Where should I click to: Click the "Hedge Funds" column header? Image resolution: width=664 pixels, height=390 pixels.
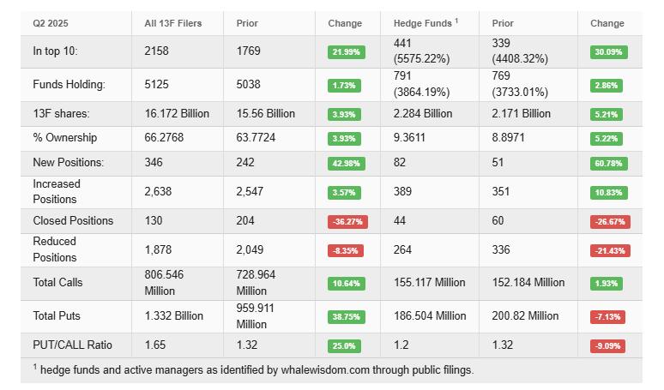424,23
